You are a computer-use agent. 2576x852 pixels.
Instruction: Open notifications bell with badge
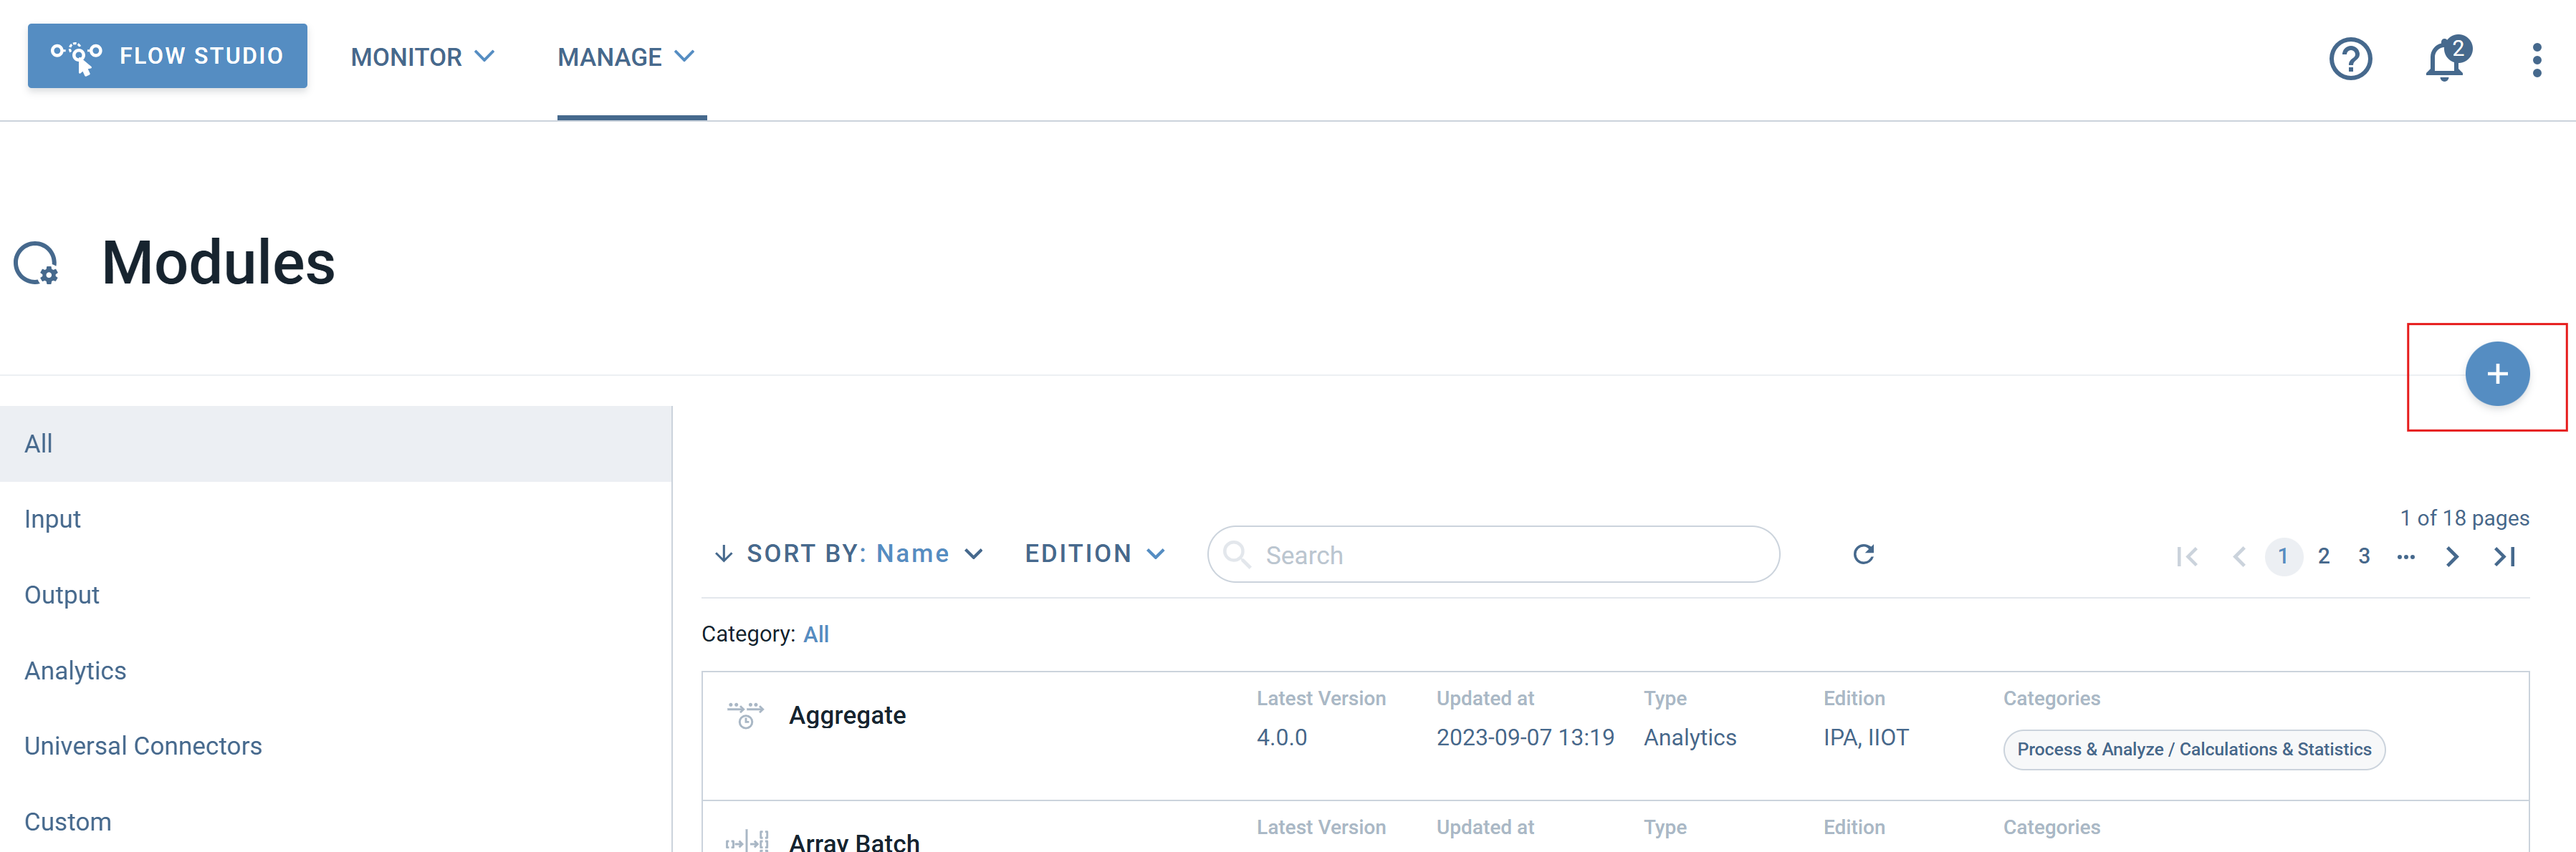click(2444, 60)
